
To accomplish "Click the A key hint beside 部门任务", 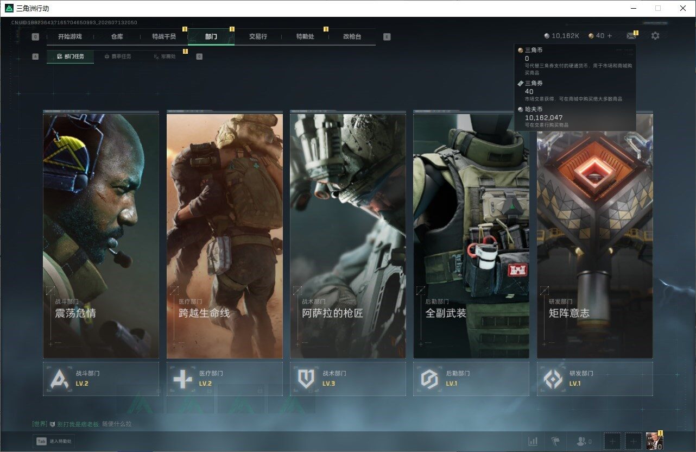I will (x=35, y=56).
